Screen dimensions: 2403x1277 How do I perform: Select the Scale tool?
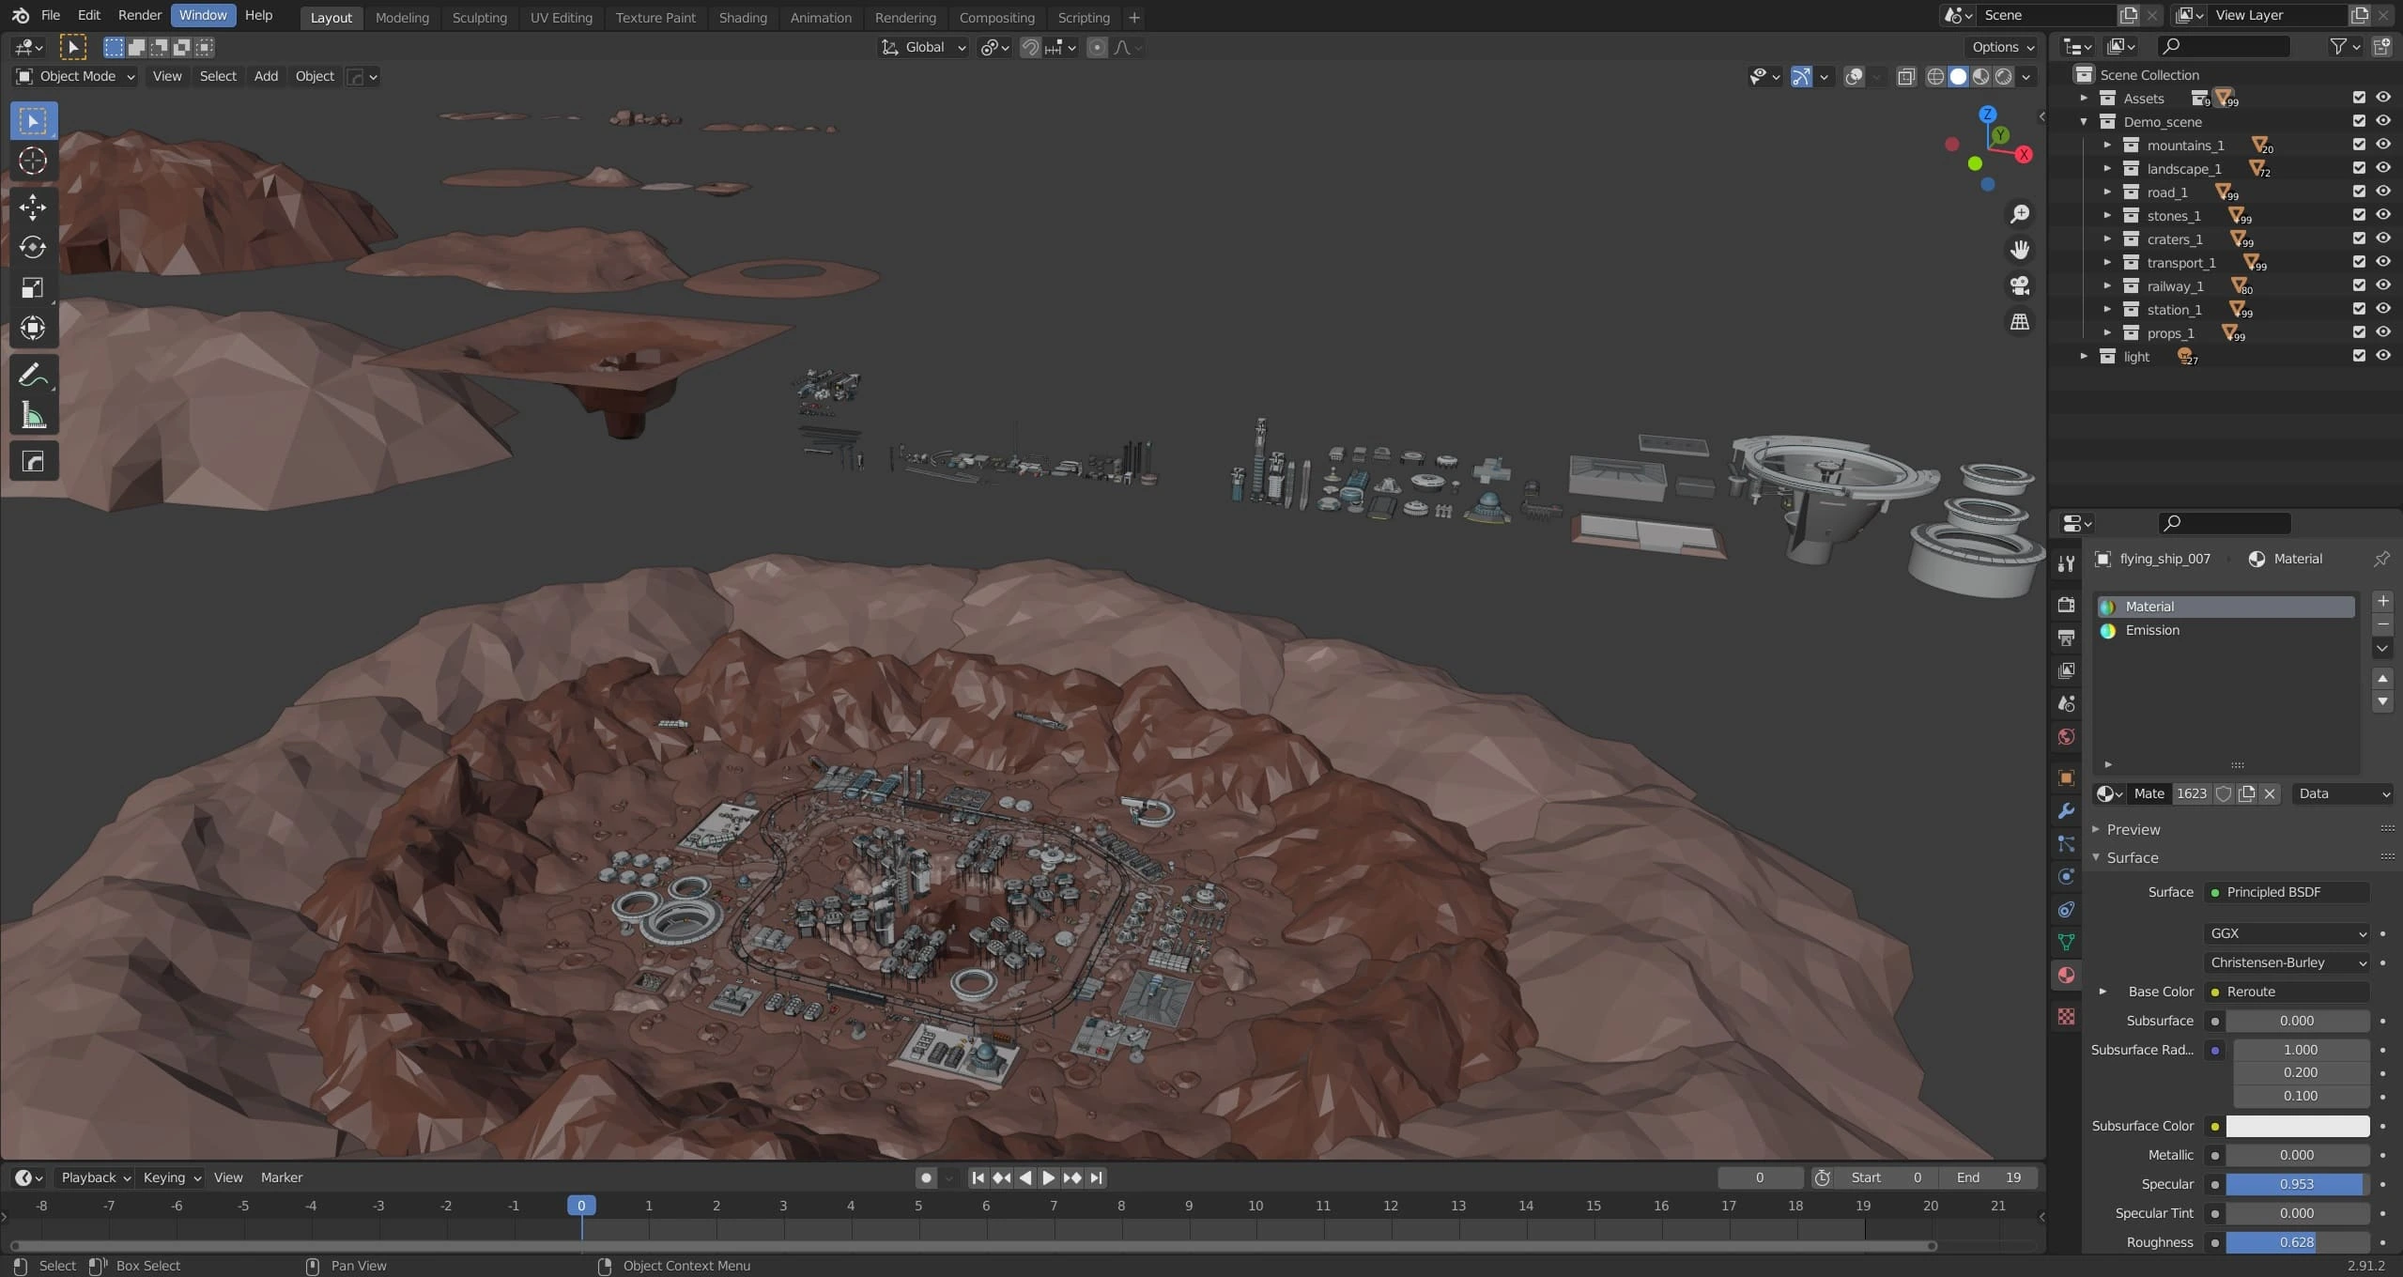pos(33,287)
